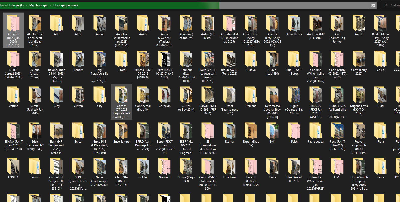This screenshot has height=202, width=400.
Task: Select the Favre Leuba folder icon
Action: coord(316,131)
